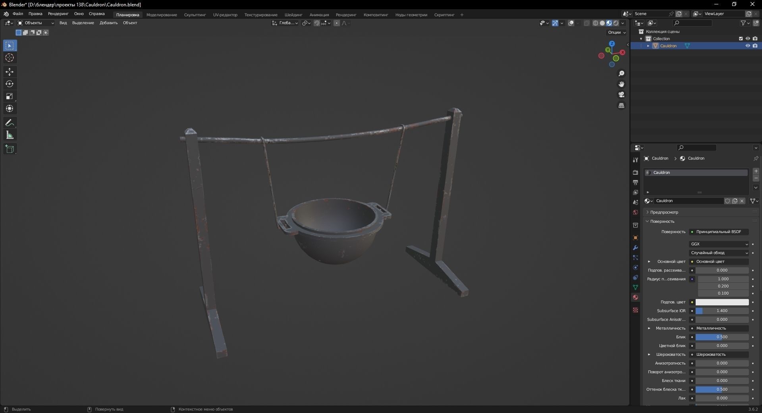Select the Measure ruler tool
The width and height of the screenshot is (762, 413).
click(x=10, y=135)
